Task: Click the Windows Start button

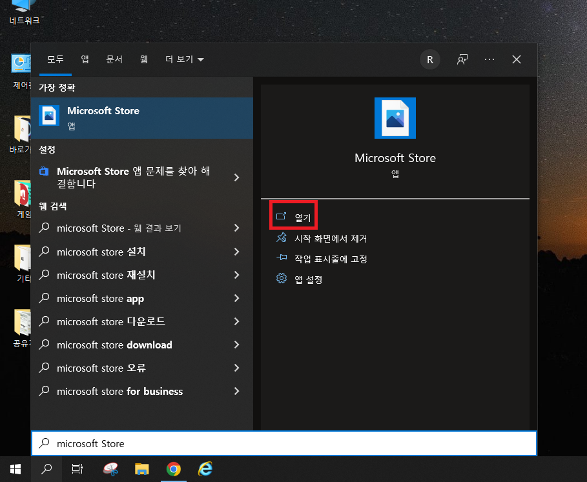Action: (x=15, y=469)
